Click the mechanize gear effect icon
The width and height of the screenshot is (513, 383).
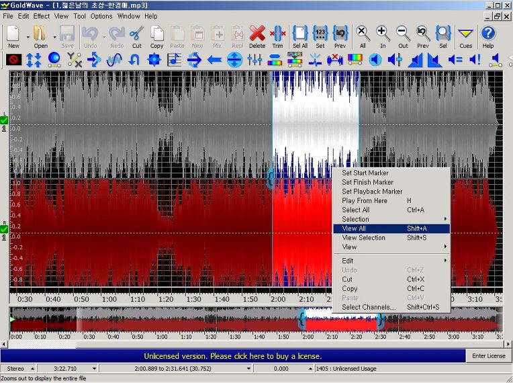coord(154,60)
